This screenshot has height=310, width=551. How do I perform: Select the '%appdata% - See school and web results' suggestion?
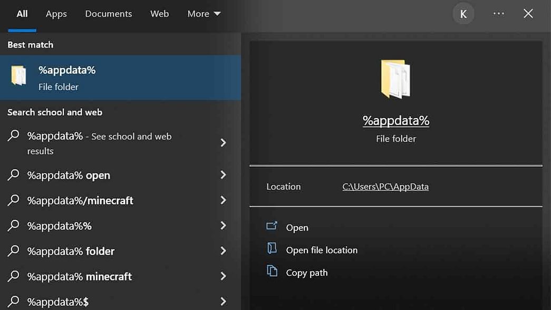click(x=121, y=143)
